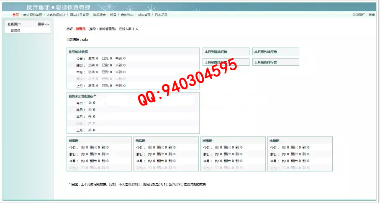Click 我的资料 in the navigation bar

pos(127,15)
